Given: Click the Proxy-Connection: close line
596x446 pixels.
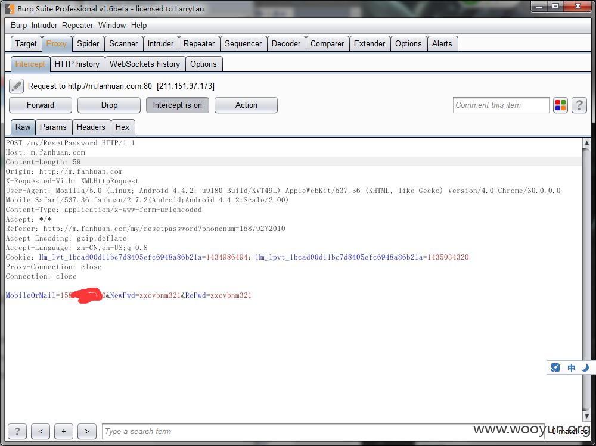Looking at the screenshot, I should [54, 267].
